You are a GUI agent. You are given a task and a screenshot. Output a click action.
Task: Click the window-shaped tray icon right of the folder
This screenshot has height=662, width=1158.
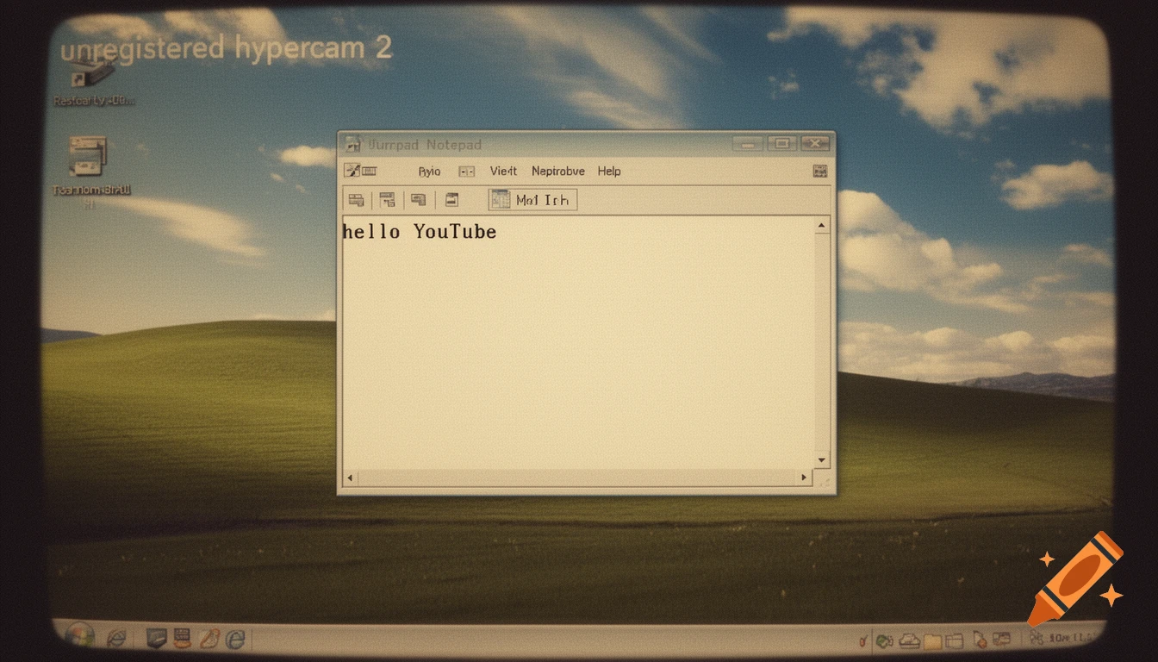(x=955, y=640)
